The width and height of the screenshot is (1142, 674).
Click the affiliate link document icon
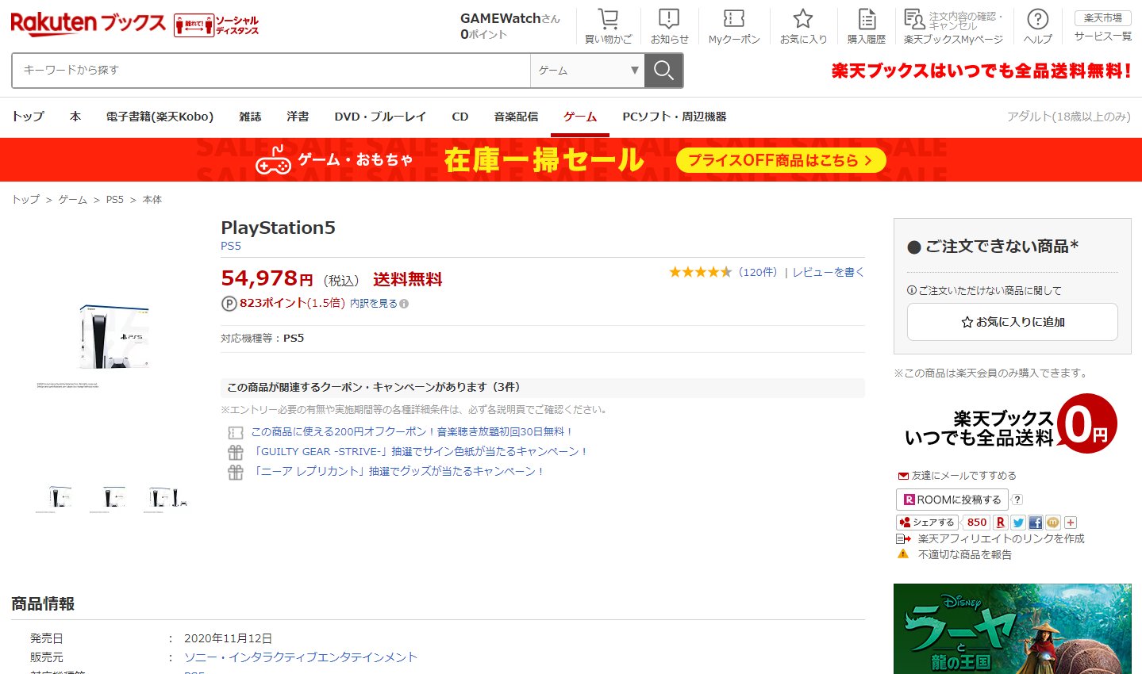[x=903, y=538]
